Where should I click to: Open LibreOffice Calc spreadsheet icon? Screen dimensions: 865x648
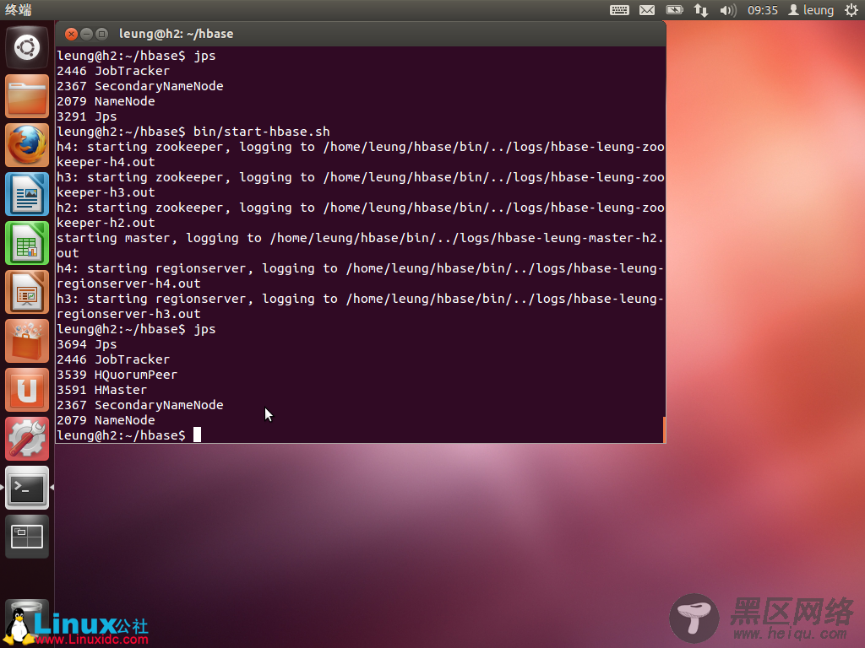[26, 243]
